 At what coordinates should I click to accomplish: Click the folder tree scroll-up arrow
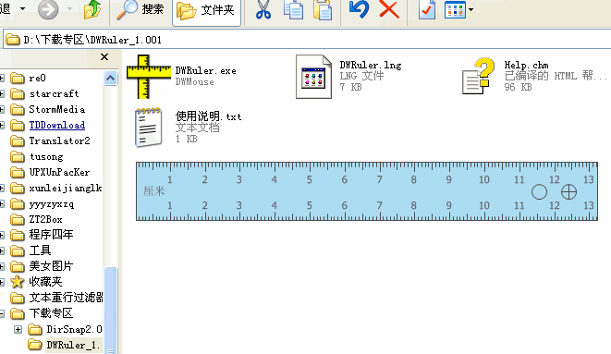(111, 79)
